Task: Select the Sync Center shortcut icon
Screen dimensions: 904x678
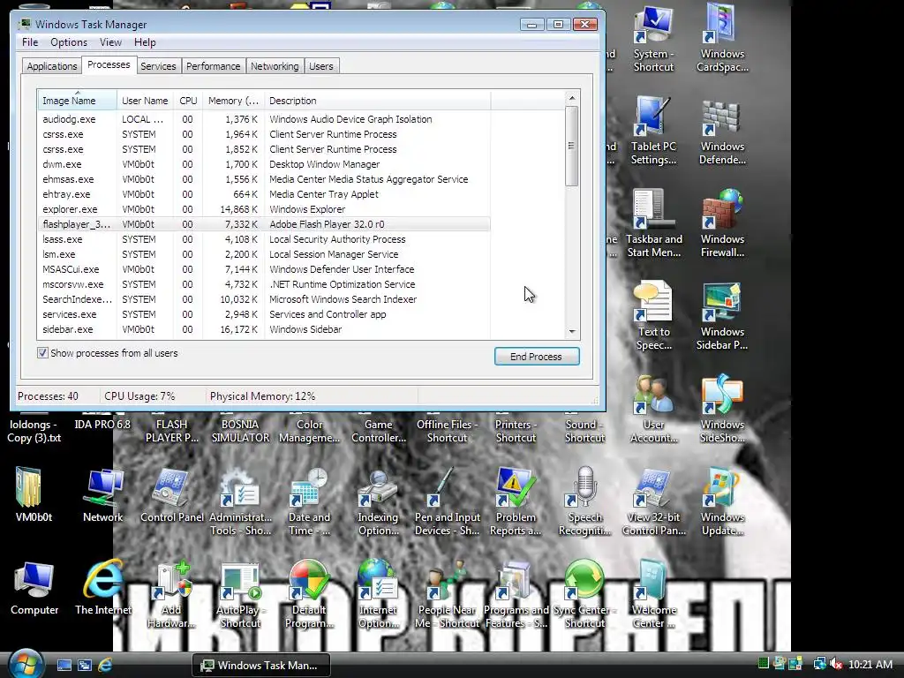Action: [584, 594]
